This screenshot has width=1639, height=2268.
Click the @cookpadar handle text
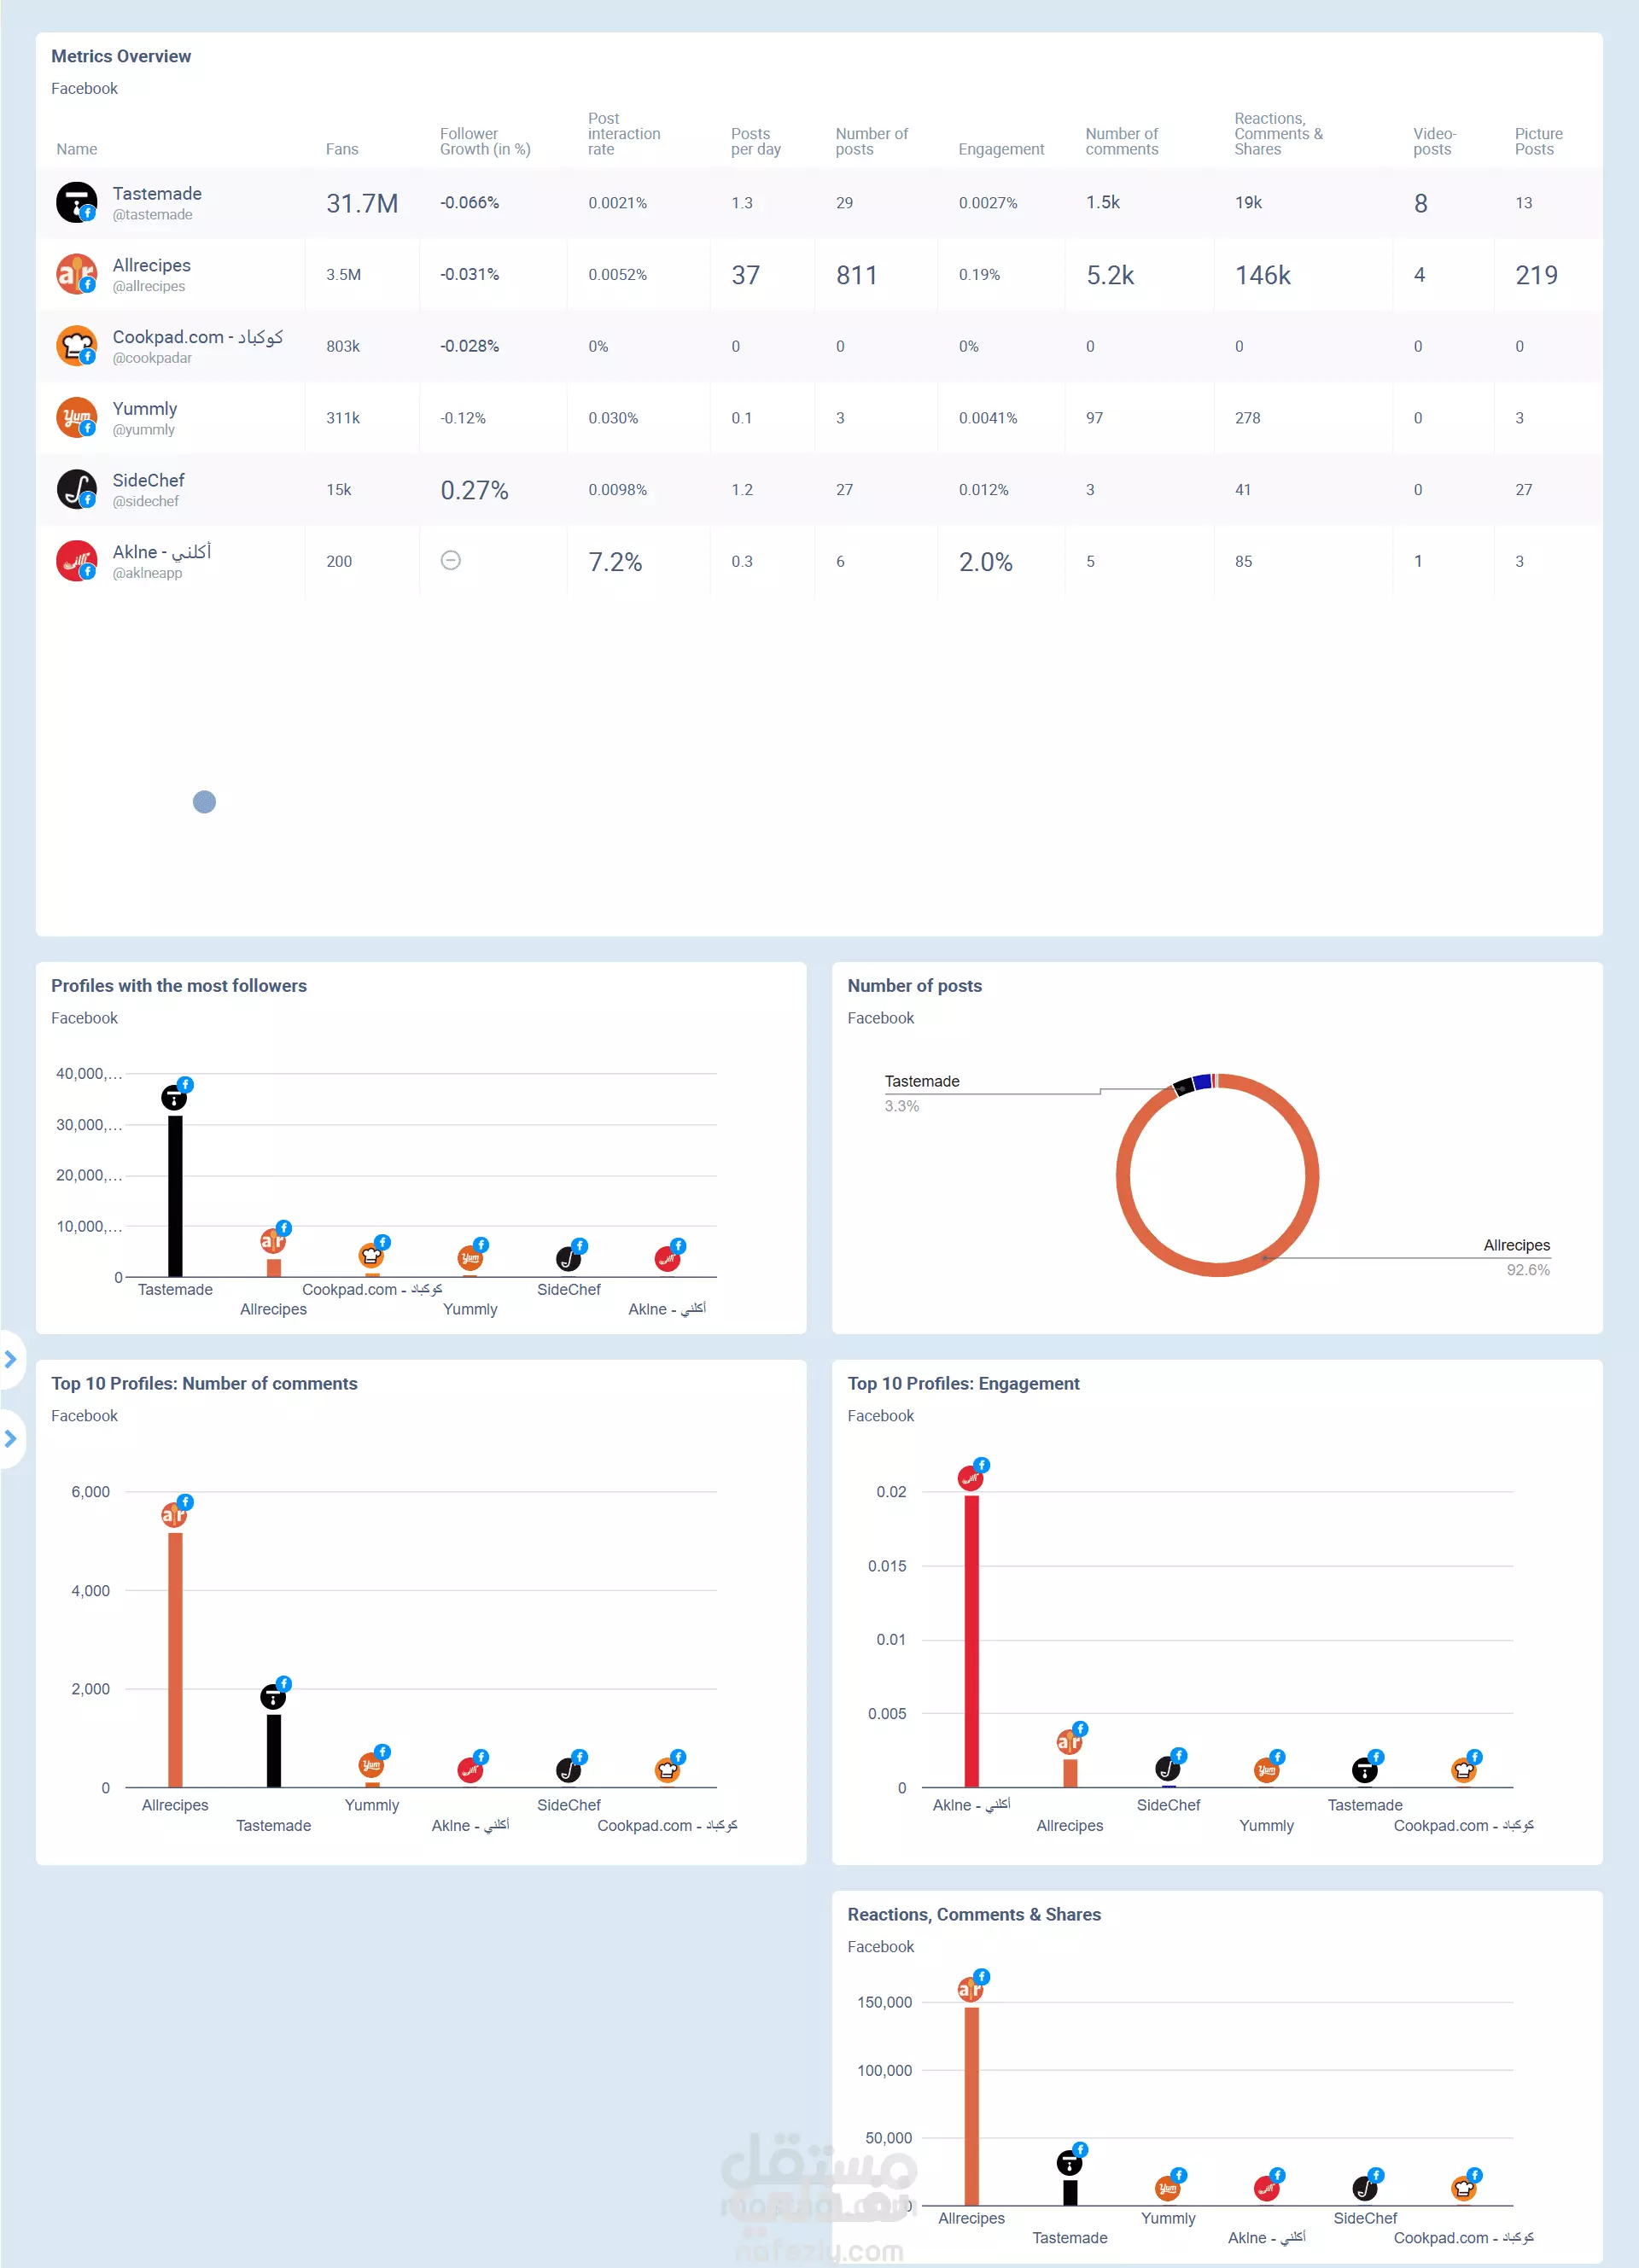point(152,358)
